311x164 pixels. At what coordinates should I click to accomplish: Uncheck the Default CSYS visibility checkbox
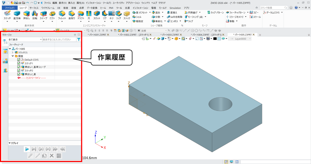click(18, 59)
